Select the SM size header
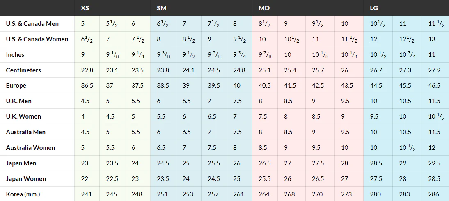449x201 pixels. point(162,8)
